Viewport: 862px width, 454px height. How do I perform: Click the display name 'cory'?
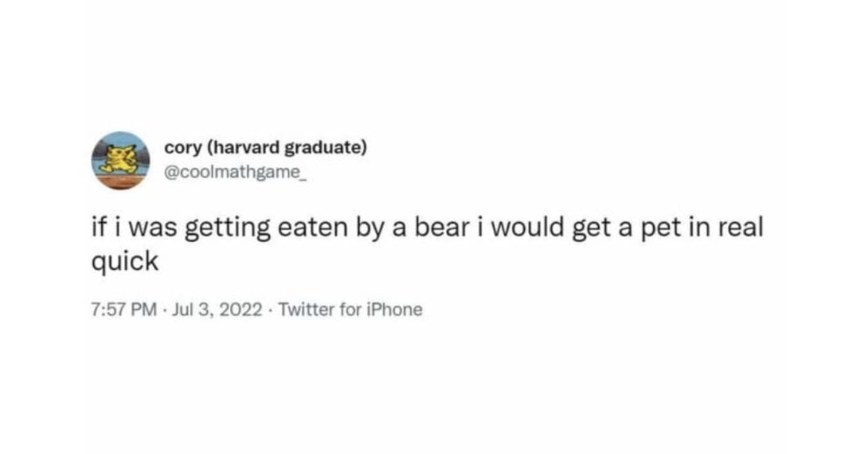pos(182,147)
